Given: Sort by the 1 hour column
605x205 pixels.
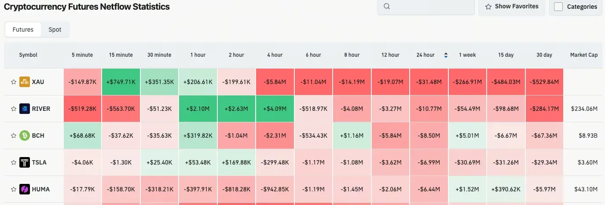Looking at the screenshot, I should pyautogui.click(x=198, y=55).
